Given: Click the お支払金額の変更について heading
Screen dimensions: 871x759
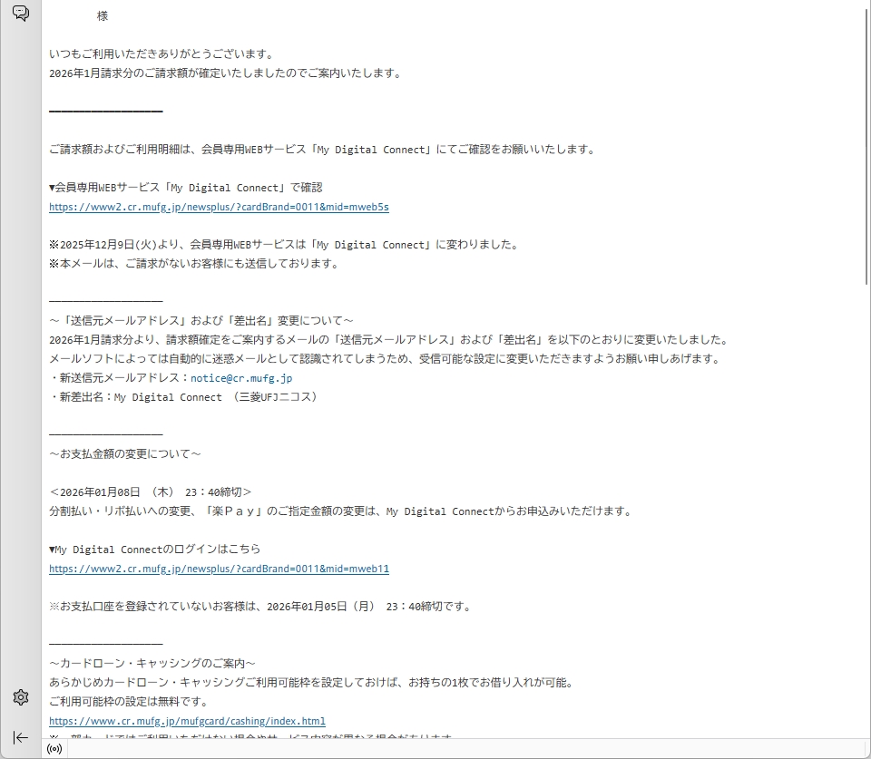Looking at the screenshot, I should pyautogui.click(x=125, y=453).
